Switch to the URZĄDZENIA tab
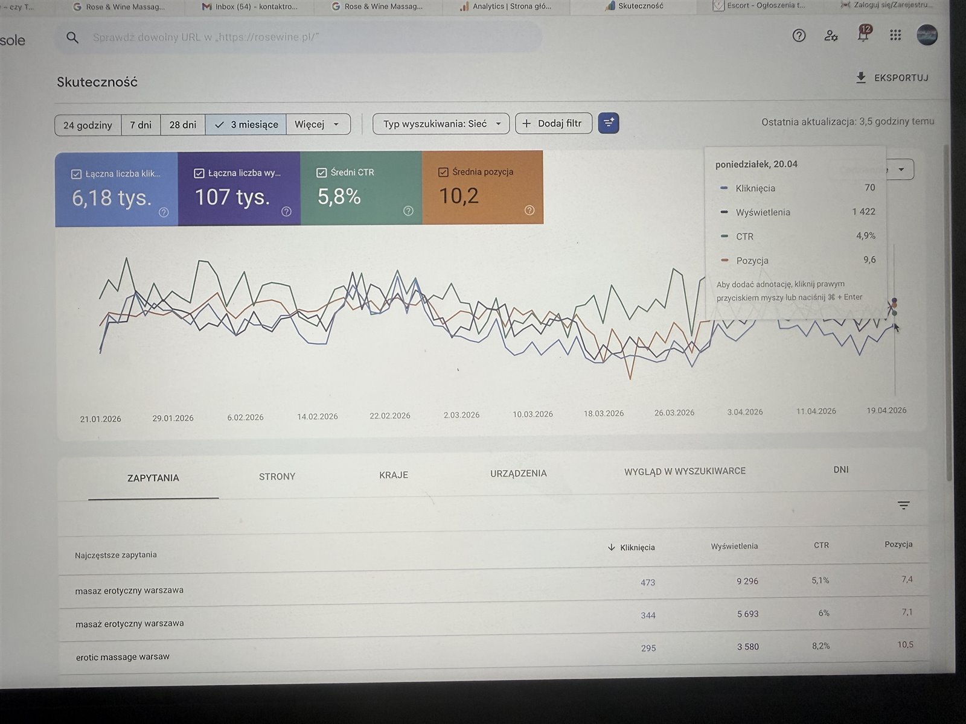The width and height of the screenshot is (966, 724). tap(519, 474)
